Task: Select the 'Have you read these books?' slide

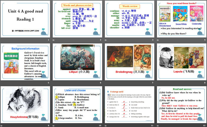Action: [182, 19]
